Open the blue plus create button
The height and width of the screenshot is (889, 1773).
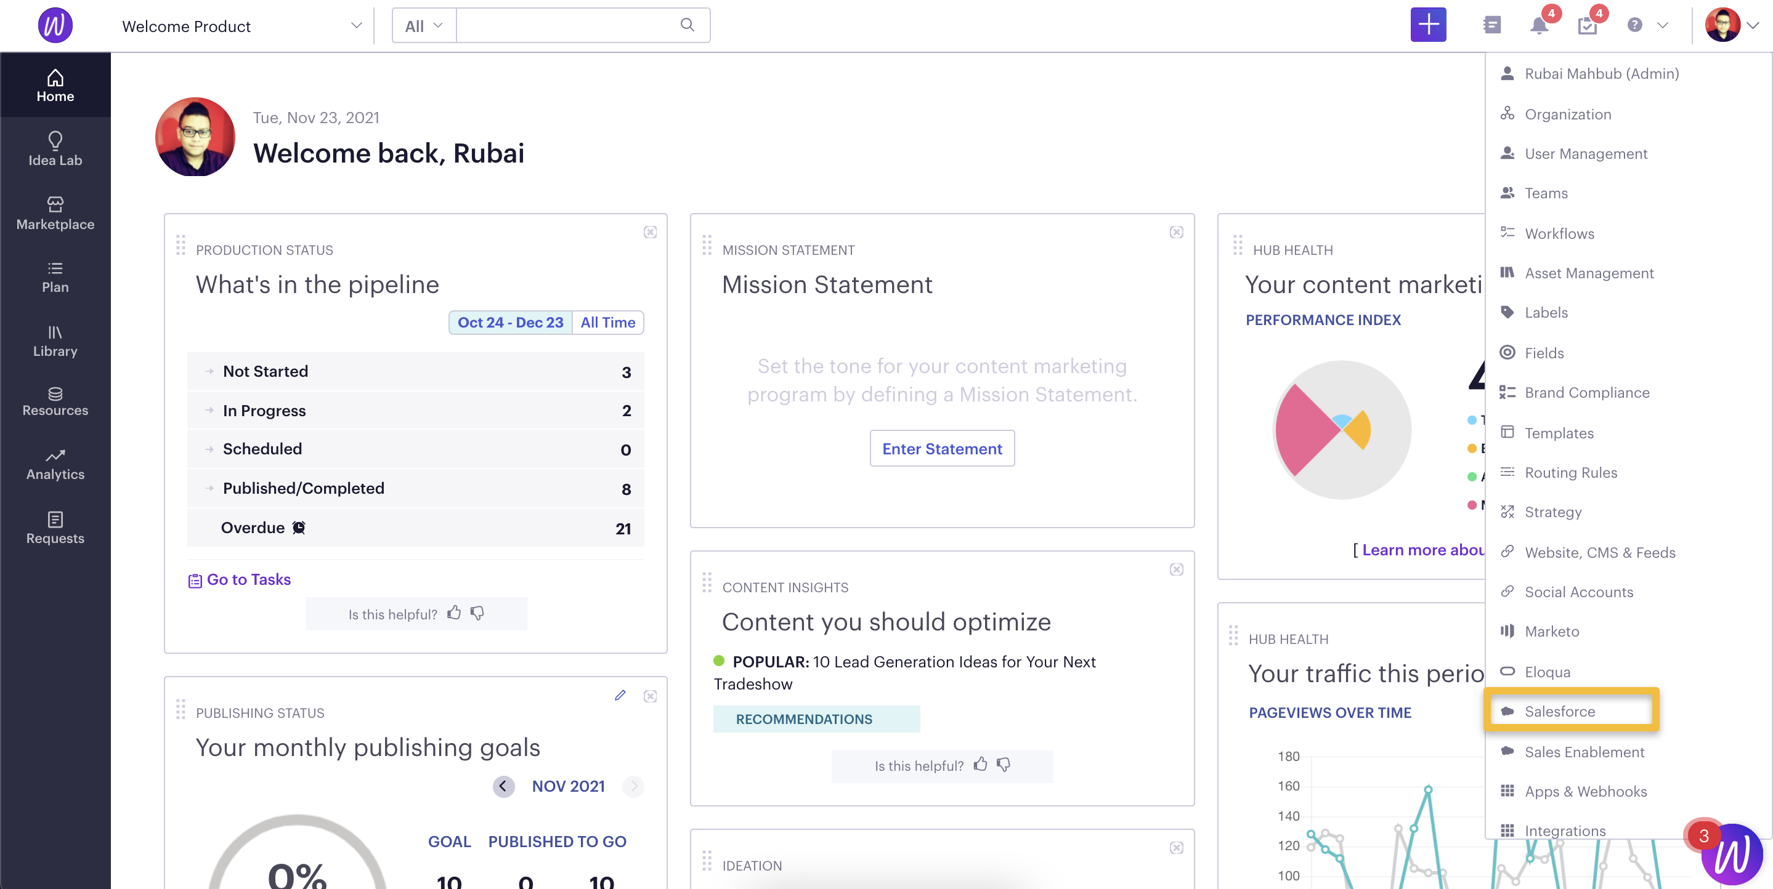[x=1428, y=25]
